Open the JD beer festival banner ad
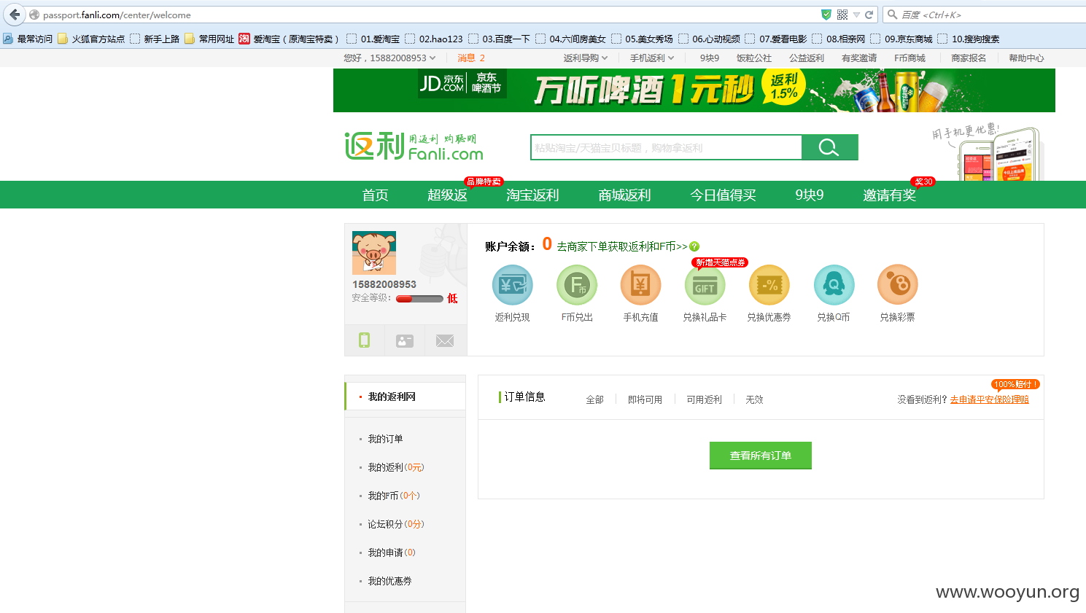This screenshot has width=1086, height=613. coord(694,90)
